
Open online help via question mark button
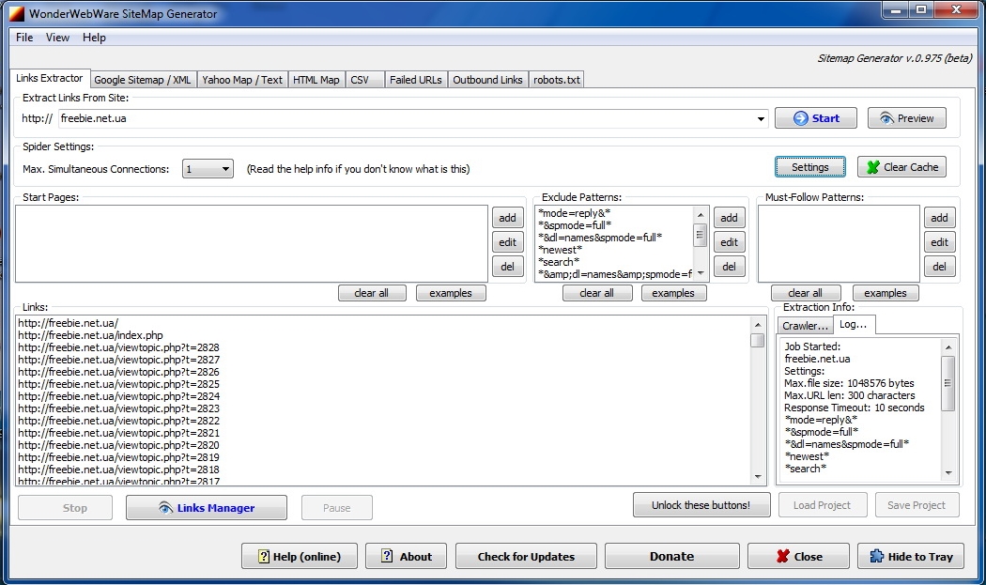coord(298,556)
